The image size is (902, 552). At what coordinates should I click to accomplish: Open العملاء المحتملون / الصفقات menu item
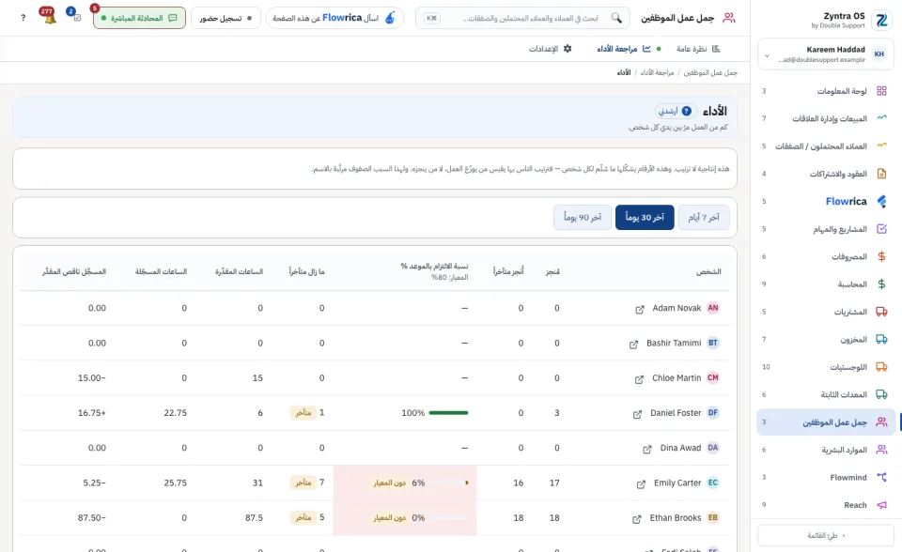[826, 146]
